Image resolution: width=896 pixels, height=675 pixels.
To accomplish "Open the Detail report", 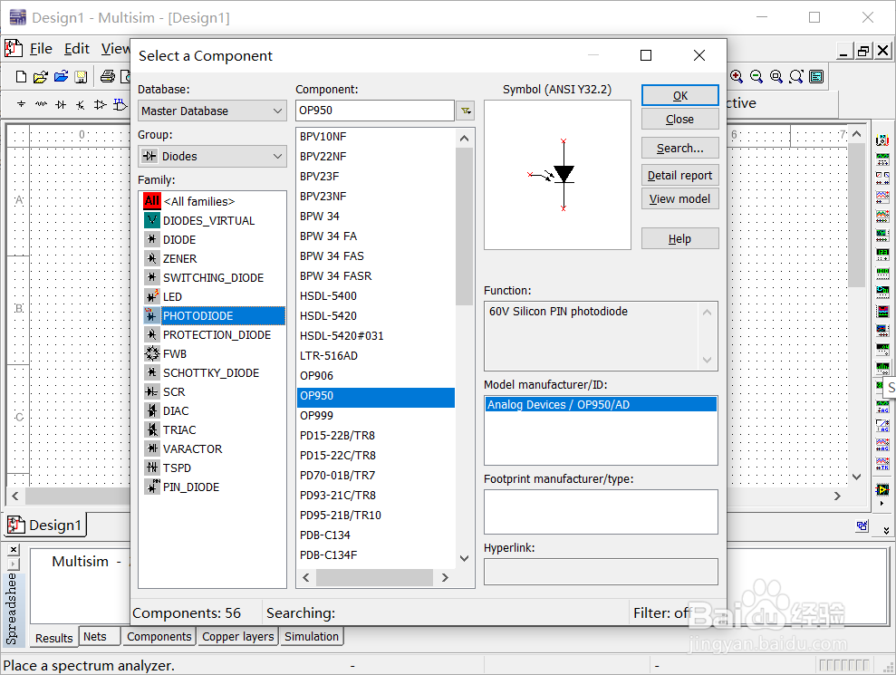I will 680,176.
